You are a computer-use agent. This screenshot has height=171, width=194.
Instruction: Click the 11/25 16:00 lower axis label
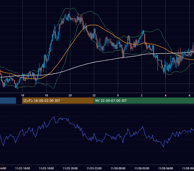[23, 168]
